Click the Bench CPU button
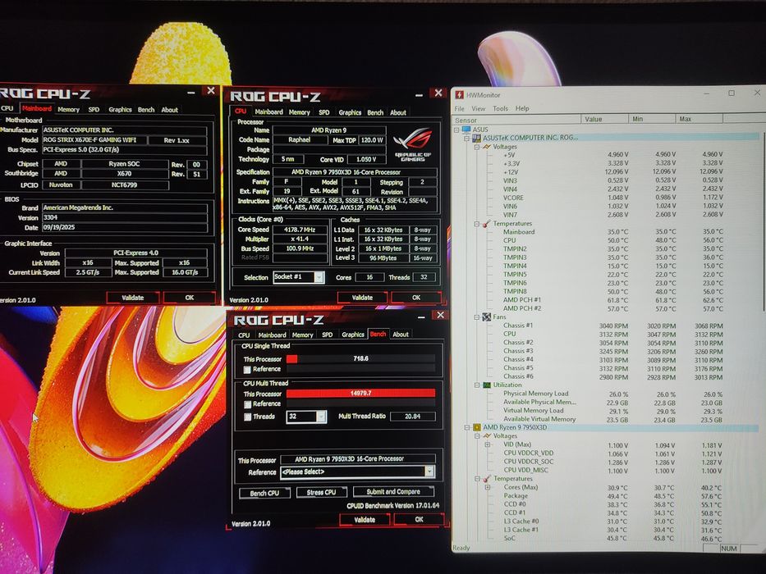 tap(265, 493)
